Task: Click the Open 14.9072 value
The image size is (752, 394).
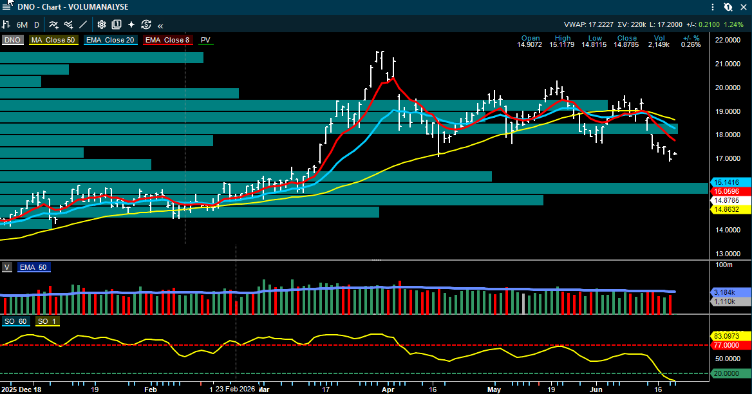Action: [x=529, y=44]
